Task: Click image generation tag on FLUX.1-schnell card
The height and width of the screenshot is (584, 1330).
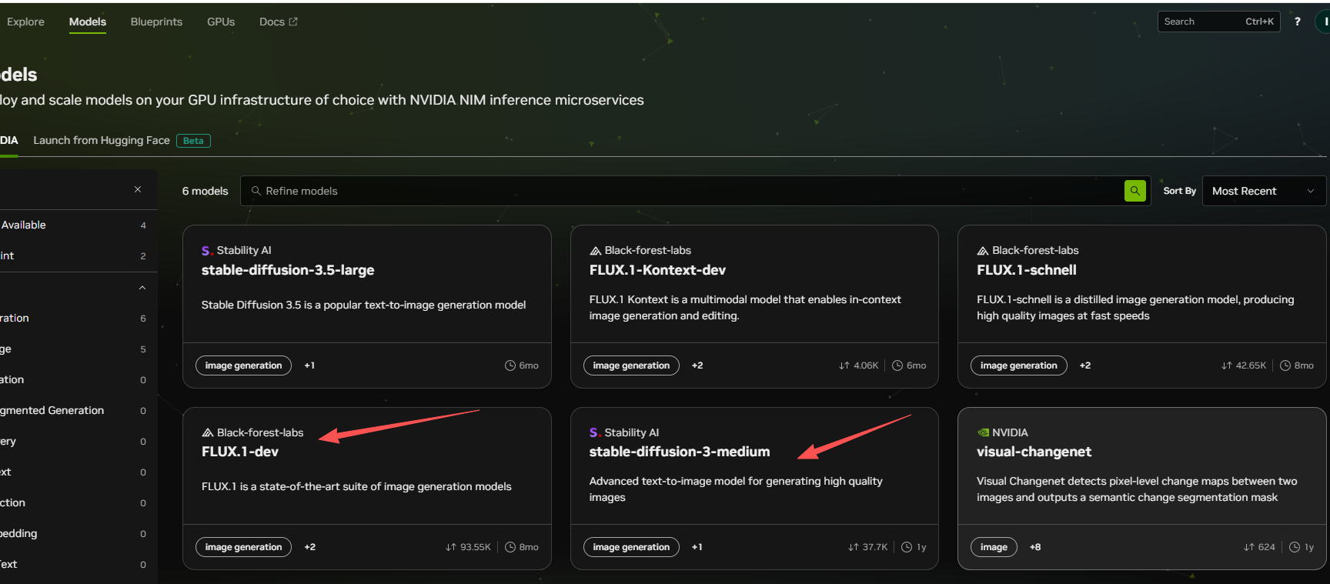Action: click(x=1018, y=365)
